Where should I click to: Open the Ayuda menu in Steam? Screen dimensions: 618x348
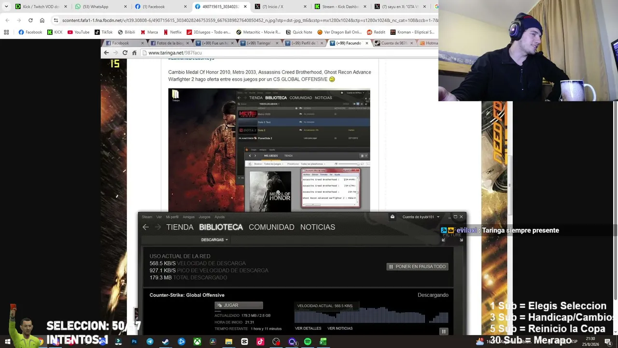tap(220, 217)
